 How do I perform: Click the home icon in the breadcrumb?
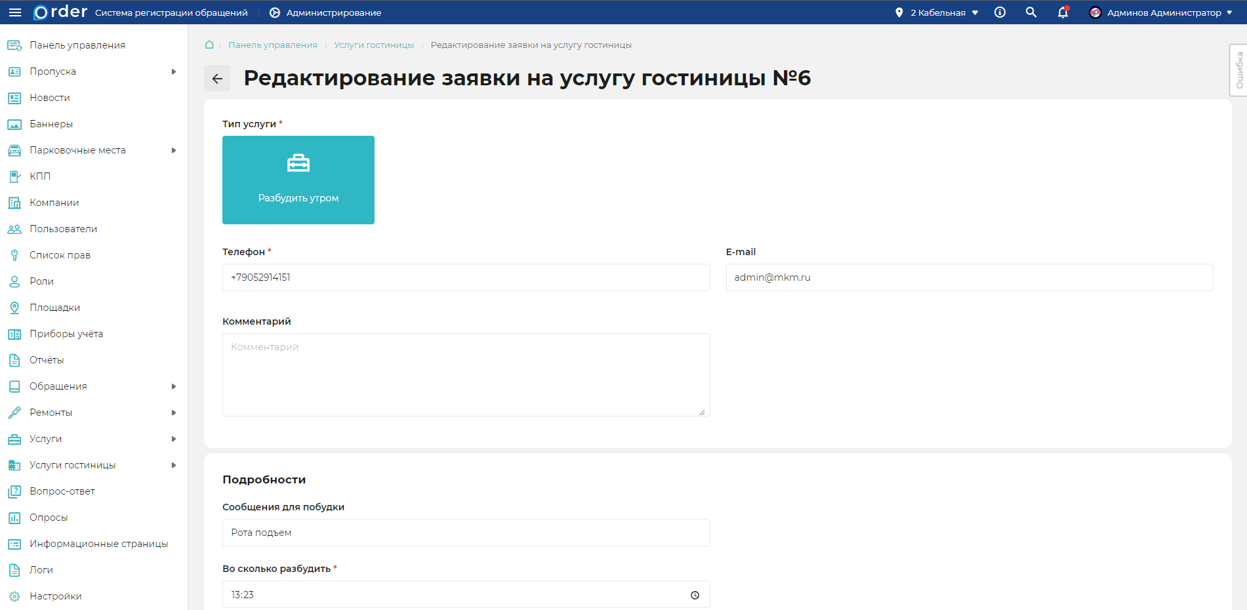(x=209, y=44)
